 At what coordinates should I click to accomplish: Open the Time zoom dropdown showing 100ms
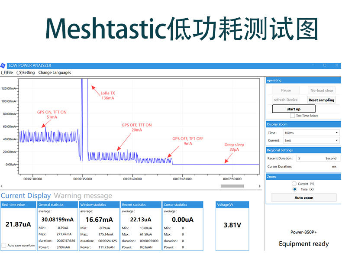coord(311,133)
